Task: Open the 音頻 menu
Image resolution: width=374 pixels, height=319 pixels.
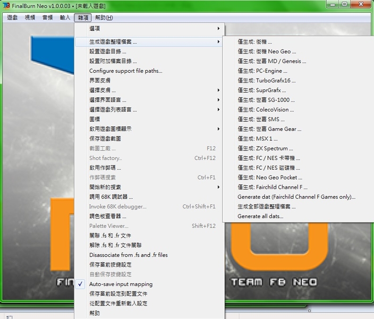Action: tap(47, 18)
